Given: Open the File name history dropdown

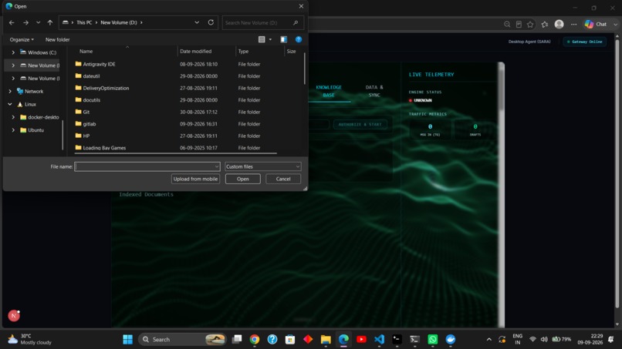Looking at the screenshot, I should click(x=217, y=166).
